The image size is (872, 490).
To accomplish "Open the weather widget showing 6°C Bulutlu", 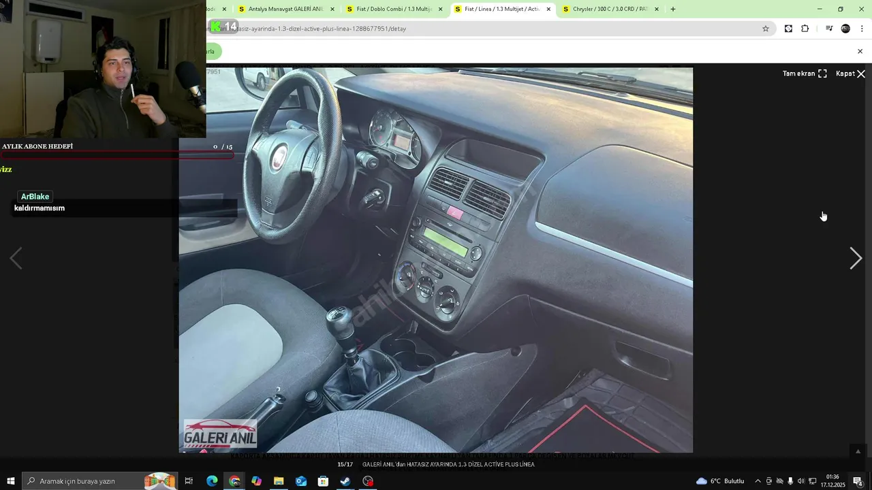I will tap(720, 481).
